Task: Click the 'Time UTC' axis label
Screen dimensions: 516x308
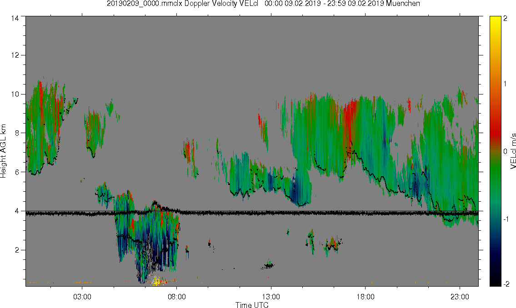Action: click(252, 305)
